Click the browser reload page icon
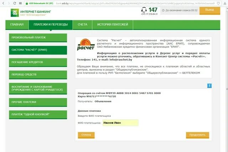This screenshot has width=228, height=152. pos(15,3)
